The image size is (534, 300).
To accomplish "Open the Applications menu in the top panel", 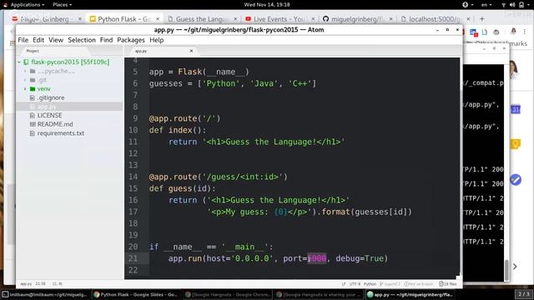I will click(24, 5).
